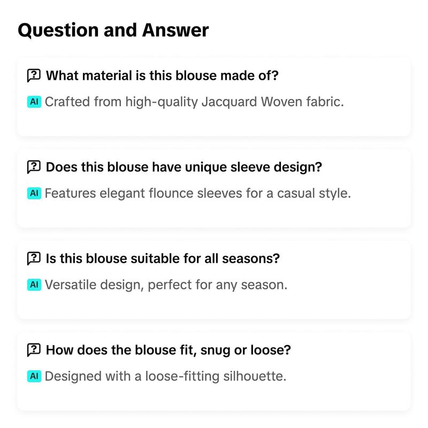Select the elegant flounce sleeves answer text
Viewport: 428px width, 428px height.
(x=197, y=193)
